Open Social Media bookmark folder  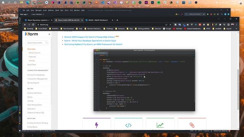(41, 29)
